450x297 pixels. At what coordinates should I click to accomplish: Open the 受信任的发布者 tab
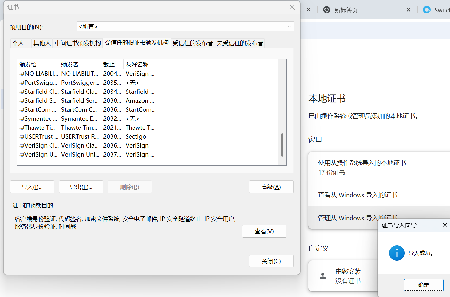click(192, 43)
